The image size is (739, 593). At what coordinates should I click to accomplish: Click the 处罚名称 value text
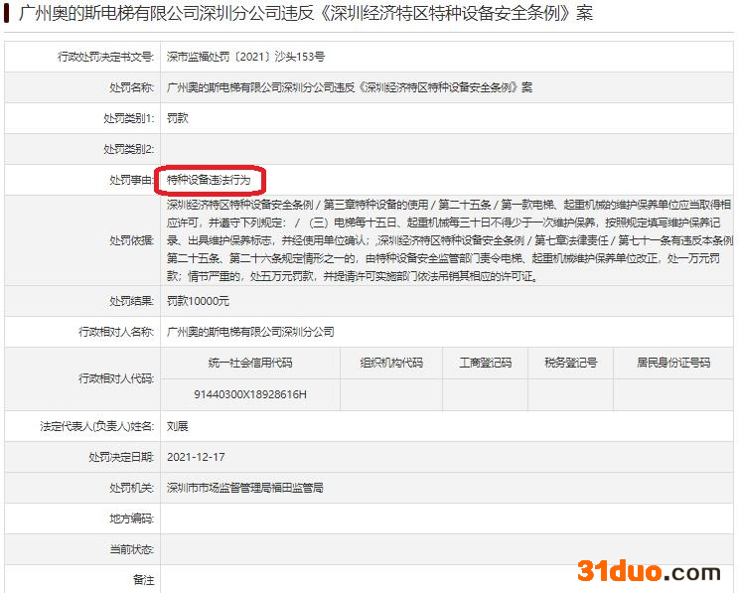(x=349, y=87)
